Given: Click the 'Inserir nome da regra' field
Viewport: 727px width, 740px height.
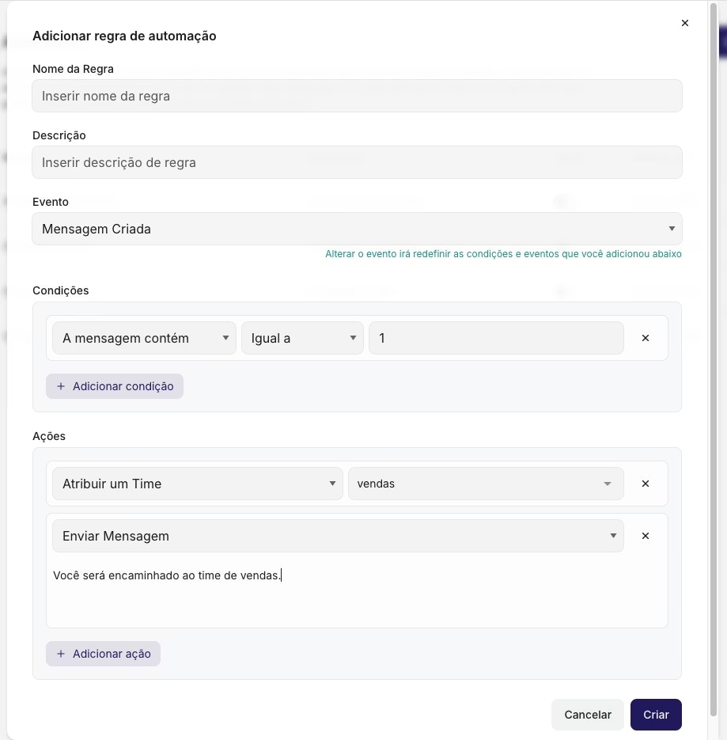Looking at the screenshot, I should click(x=357, y=96).
